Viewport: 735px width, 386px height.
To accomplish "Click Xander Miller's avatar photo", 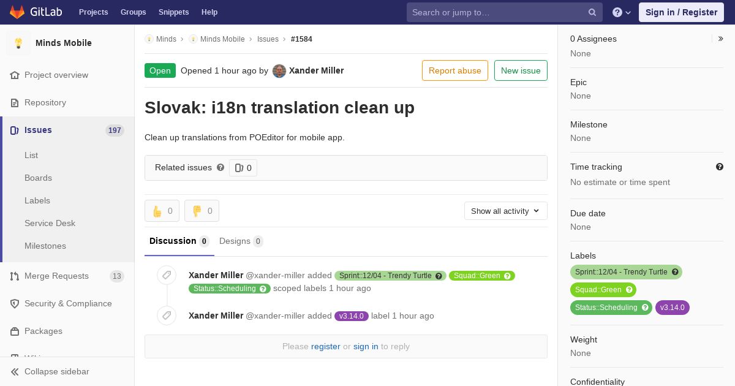I will pos(279,70).
